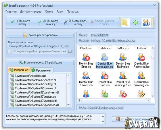Image resolution: width=161 pixels, height=130 pixels.
Task: Click the Check.ico file label
Action: (x=86, y=48)
